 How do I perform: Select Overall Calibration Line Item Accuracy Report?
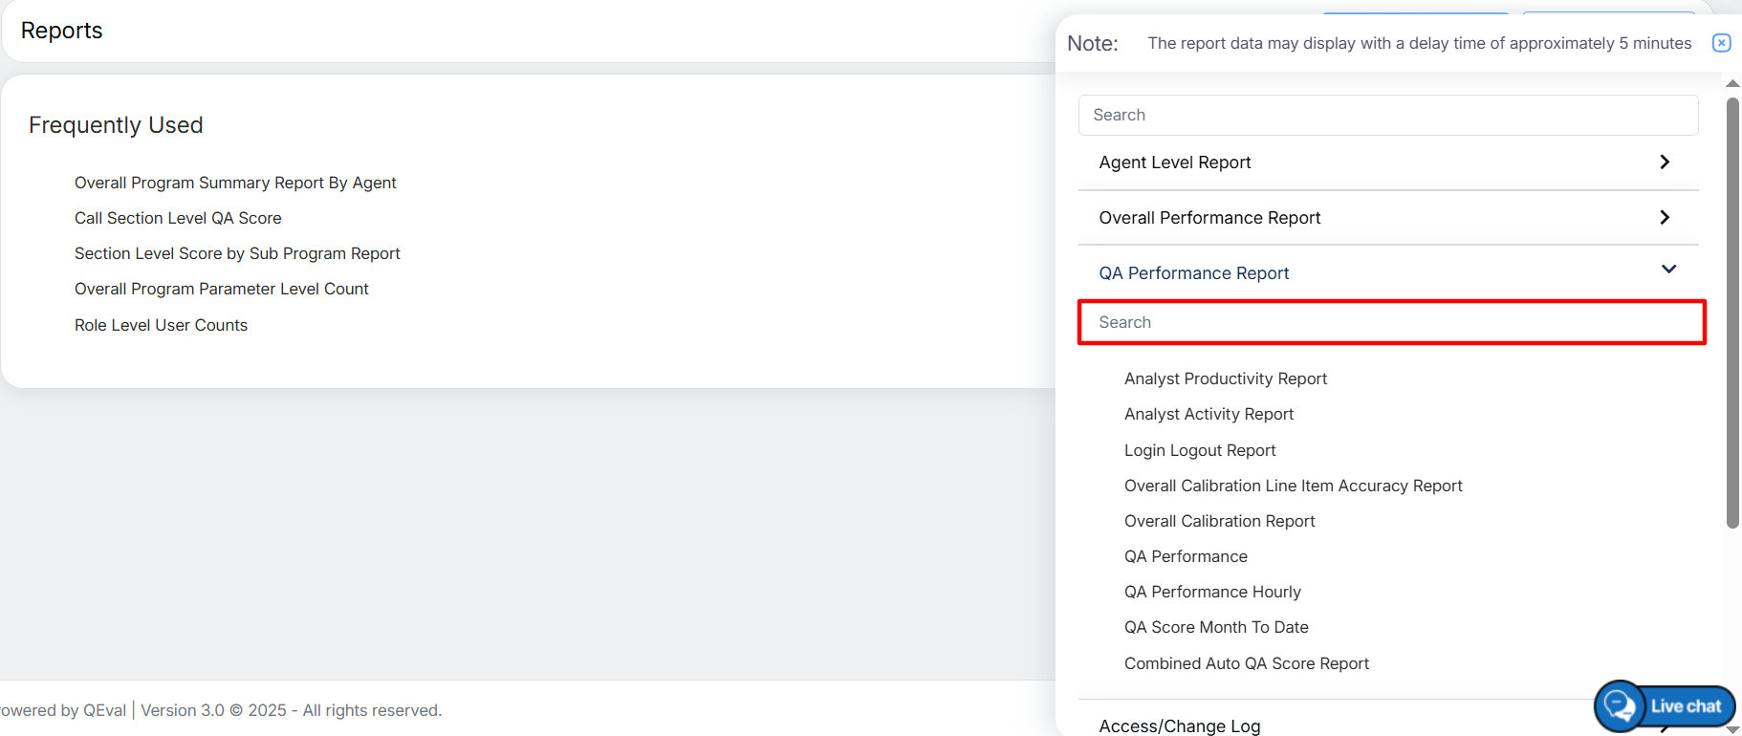click(x=1293, y=486)
